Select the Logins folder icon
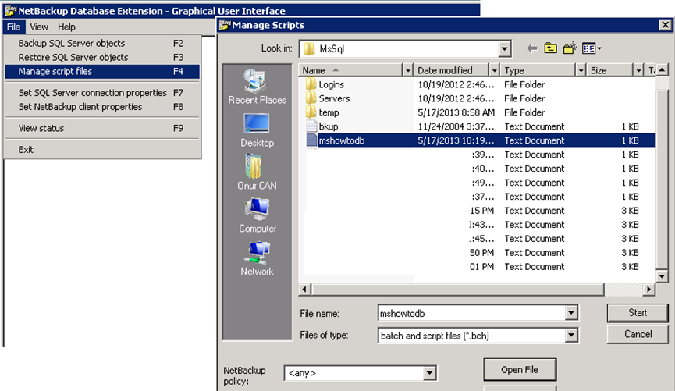The width and height of the screenshot is (675, 391). 311,84
